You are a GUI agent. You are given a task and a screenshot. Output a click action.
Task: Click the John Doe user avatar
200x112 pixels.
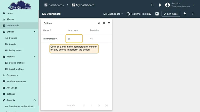tap(167, 5)
